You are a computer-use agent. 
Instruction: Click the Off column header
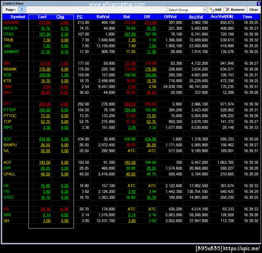tap(147, 17)
